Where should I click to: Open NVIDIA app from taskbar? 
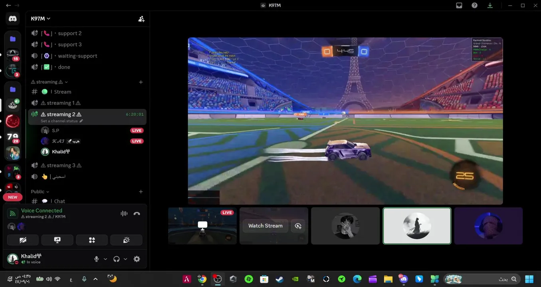coord(295,279)
